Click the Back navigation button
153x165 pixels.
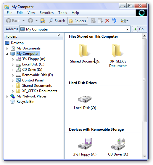13,21
